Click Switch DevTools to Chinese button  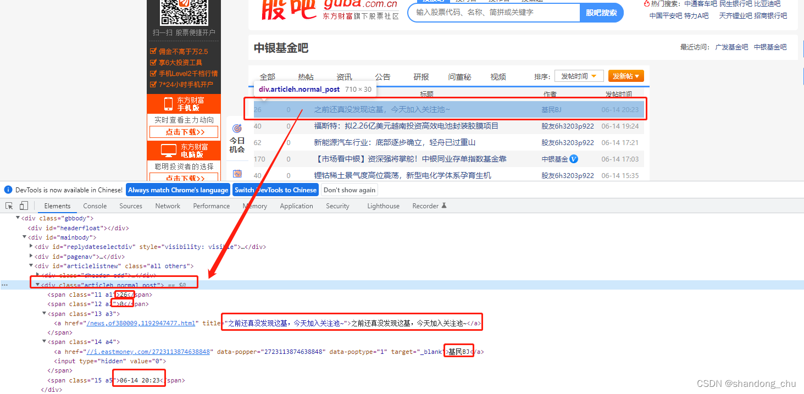pyautogui.click(x=275, y=190)
